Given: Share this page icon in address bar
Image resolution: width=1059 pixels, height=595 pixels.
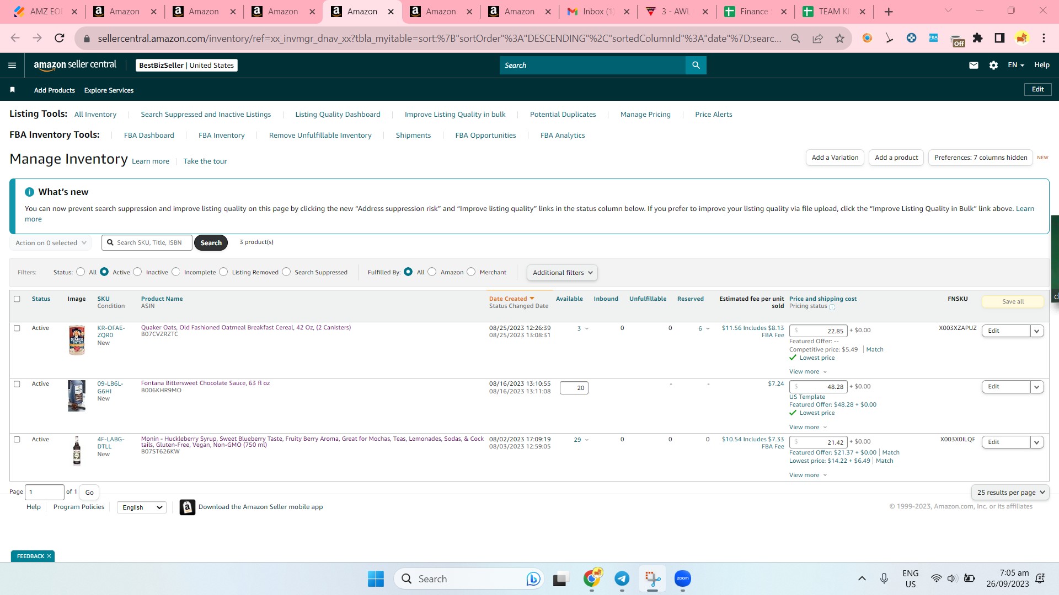Looking at the screenshot, I should pyautogui.click(x=817, y=38).
